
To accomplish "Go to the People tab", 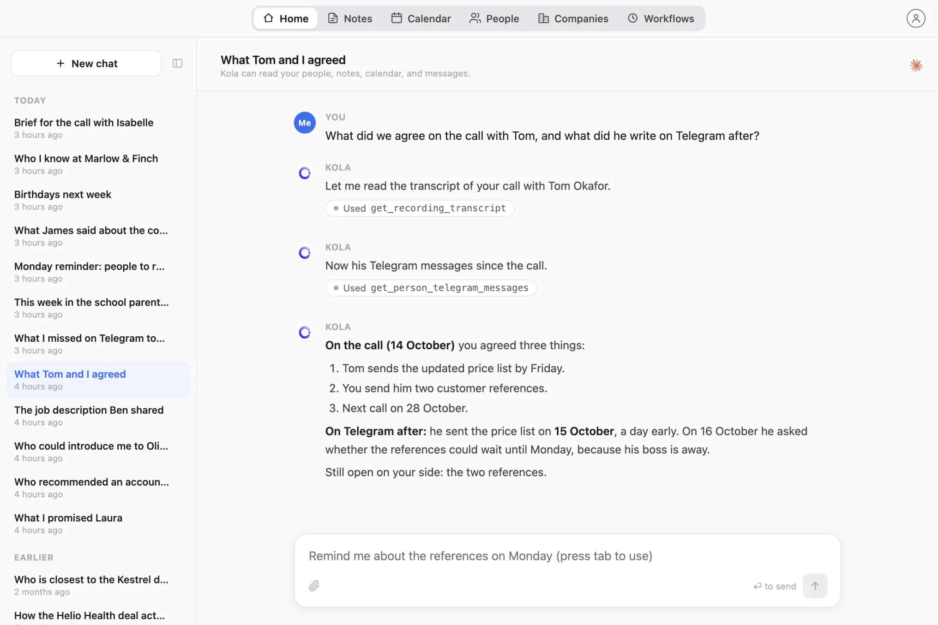I will coord(494,18).
